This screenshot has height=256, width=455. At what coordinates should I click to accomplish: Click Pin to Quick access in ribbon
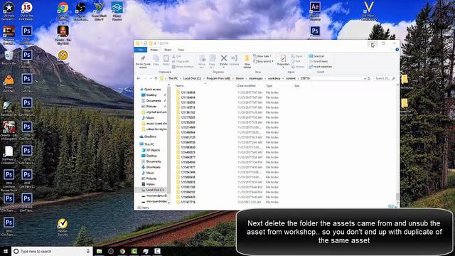pos(143,61)
